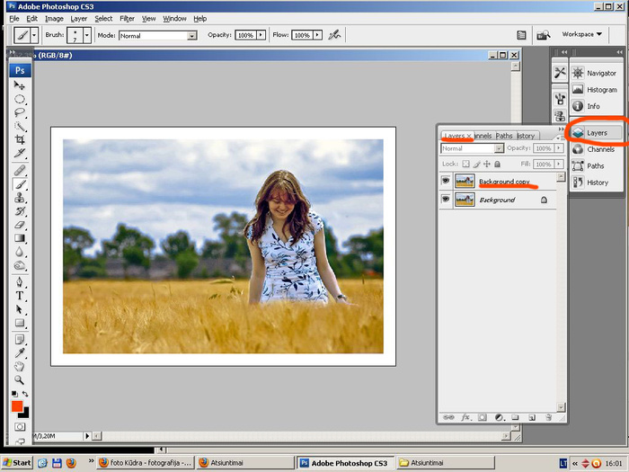Select the Background copy layer thumbnail
The height and width of the screenshot is (472, 629).
tap(465, 182)
